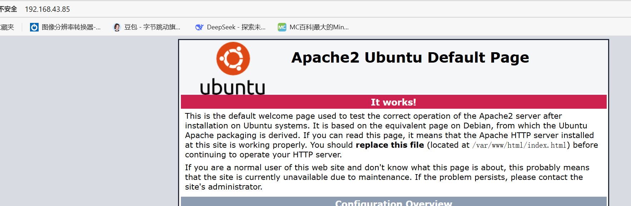Click the red It works! banner
This screenshot has width=631, height=206.
[x=394, y=102]
